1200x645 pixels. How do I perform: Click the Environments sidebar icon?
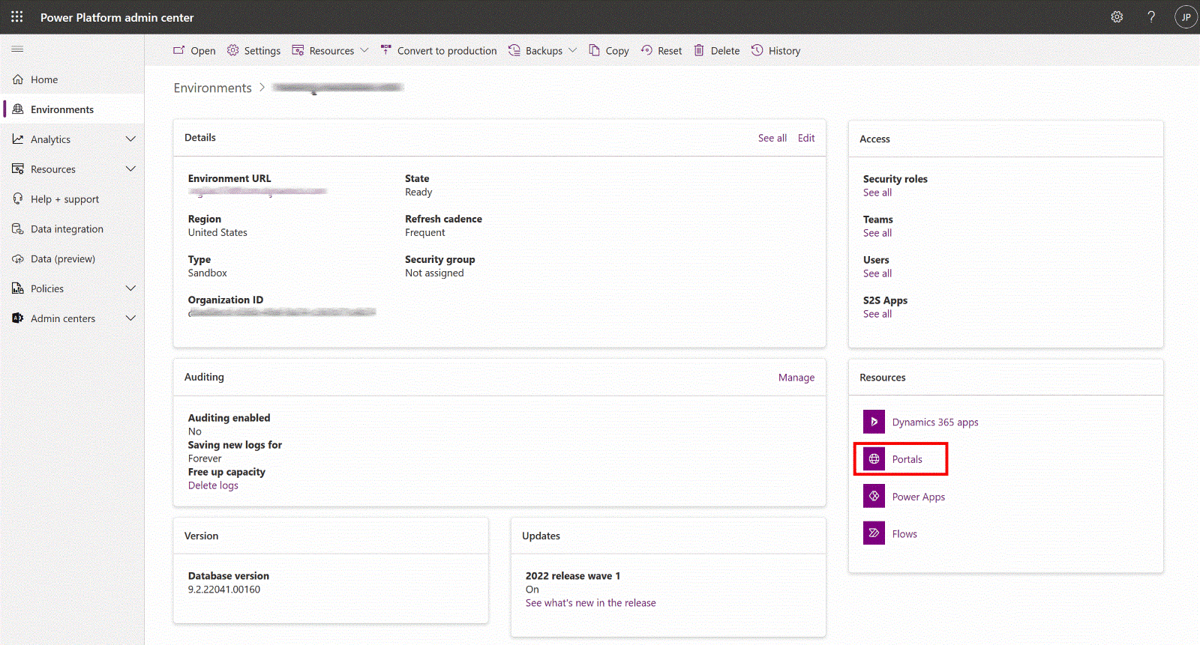[x=18, y=109]
